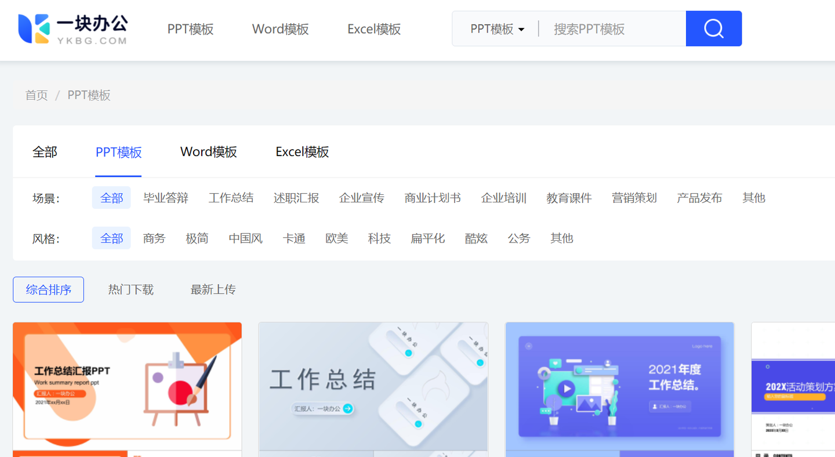
Task: Open the gray 工作总结 template thumbnail
Action: coord(373,389)
